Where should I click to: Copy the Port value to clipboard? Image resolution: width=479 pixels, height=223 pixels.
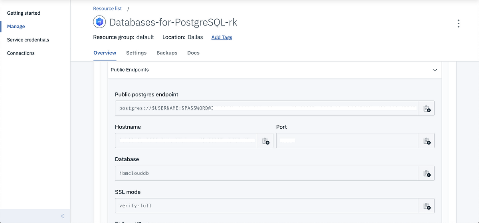tap(426, 141)
